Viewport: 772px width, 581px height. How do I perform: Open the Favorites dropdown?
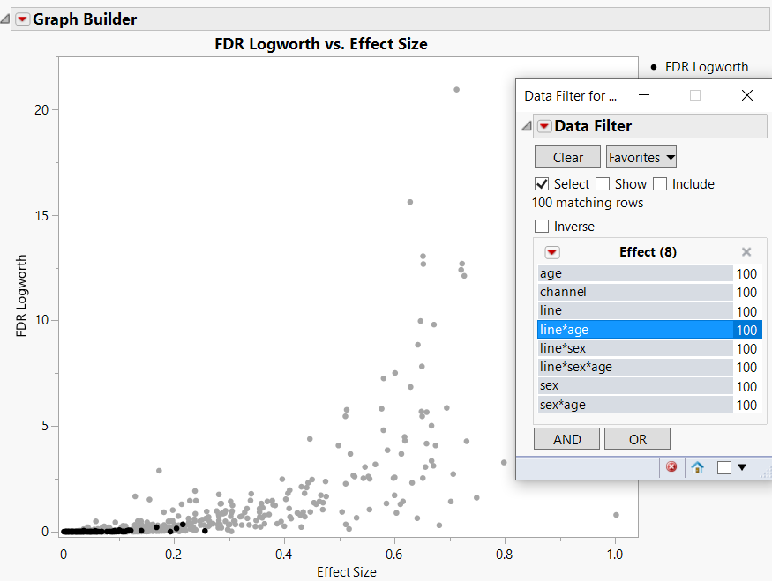point(641,157)
